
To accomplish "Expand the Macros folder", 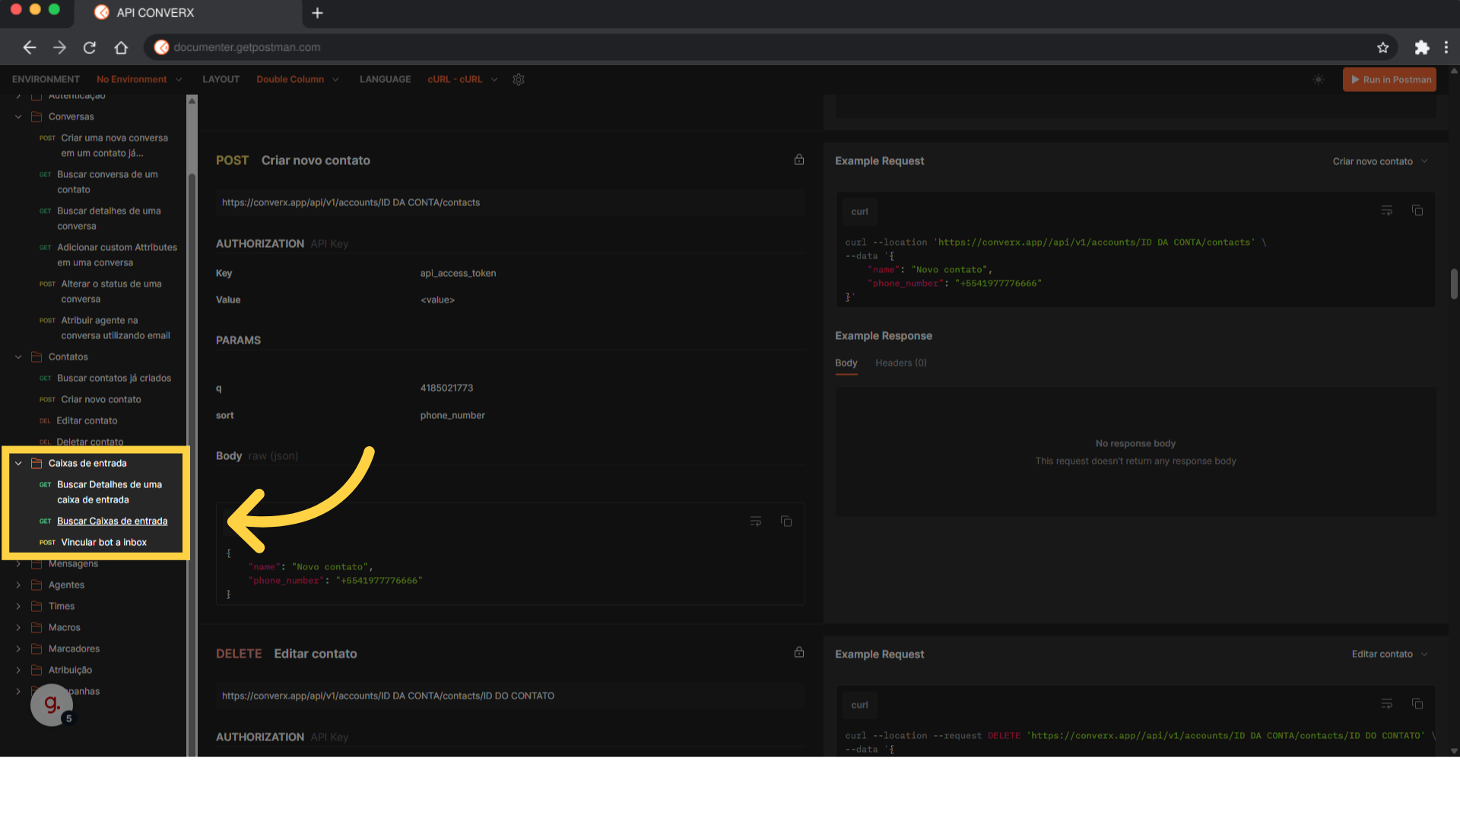I will point(18,628).
